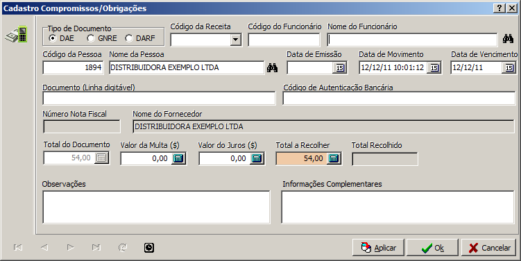Open calculator for Valor da Multa
This screenshot has width=521, height=261.
178,158
